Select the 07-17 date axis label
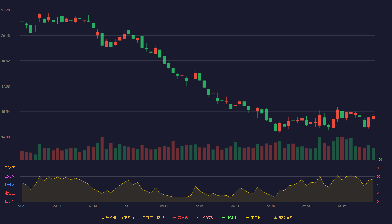 click(x=342, y=206)
